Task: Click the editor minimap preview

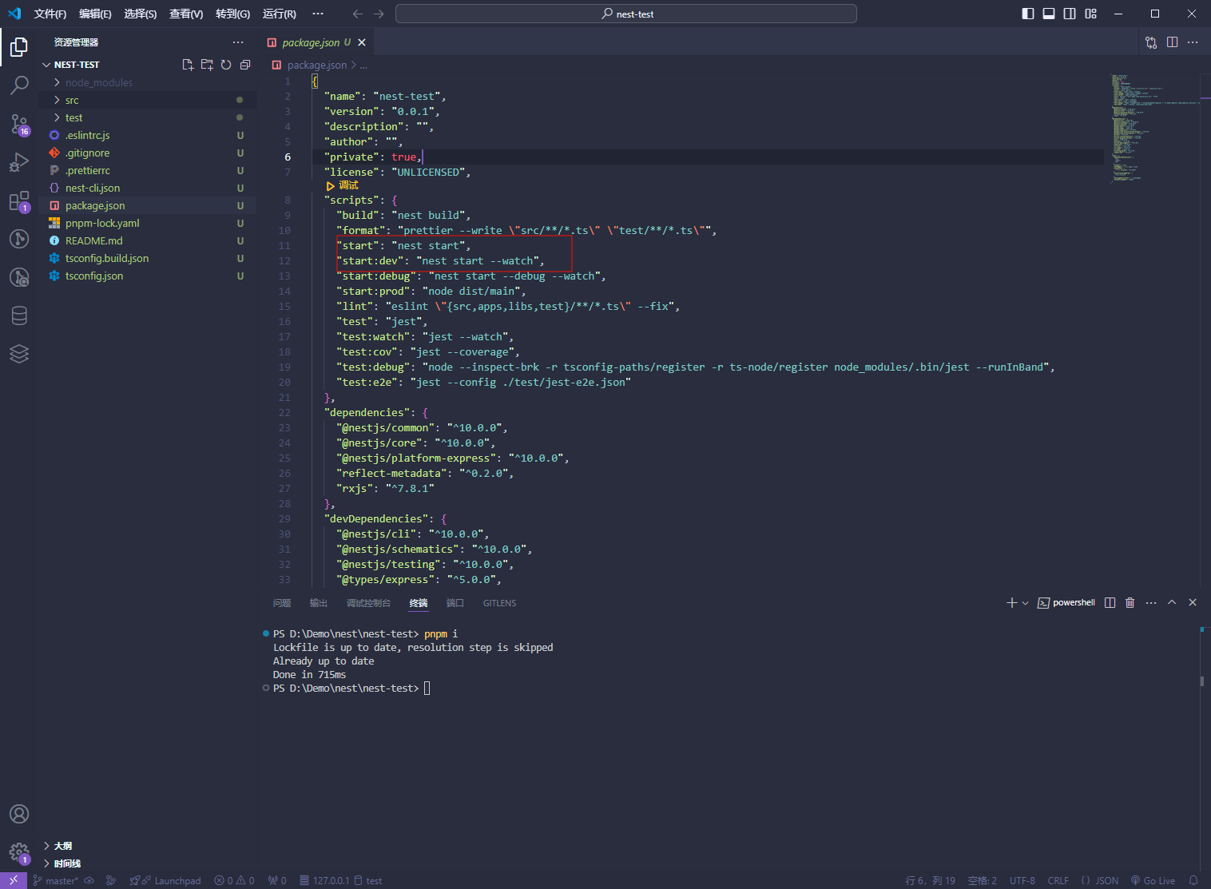Action: (x=1153, y=128)
